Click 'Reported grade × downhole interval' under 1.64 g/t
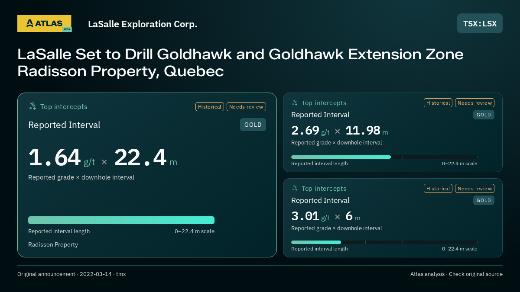Screen dimensions: 520x292 81,177
